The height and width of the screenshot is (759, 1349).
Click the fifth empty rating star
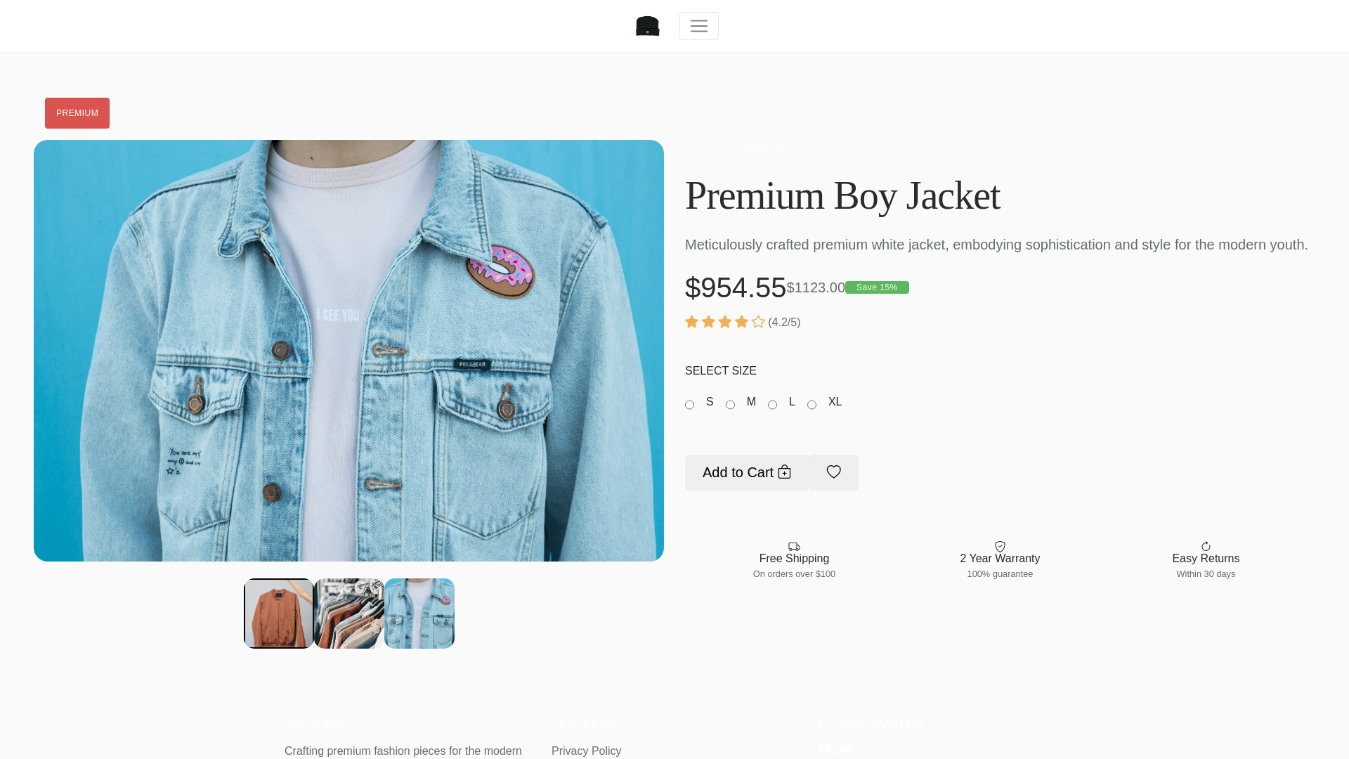[x=758, y=322]
